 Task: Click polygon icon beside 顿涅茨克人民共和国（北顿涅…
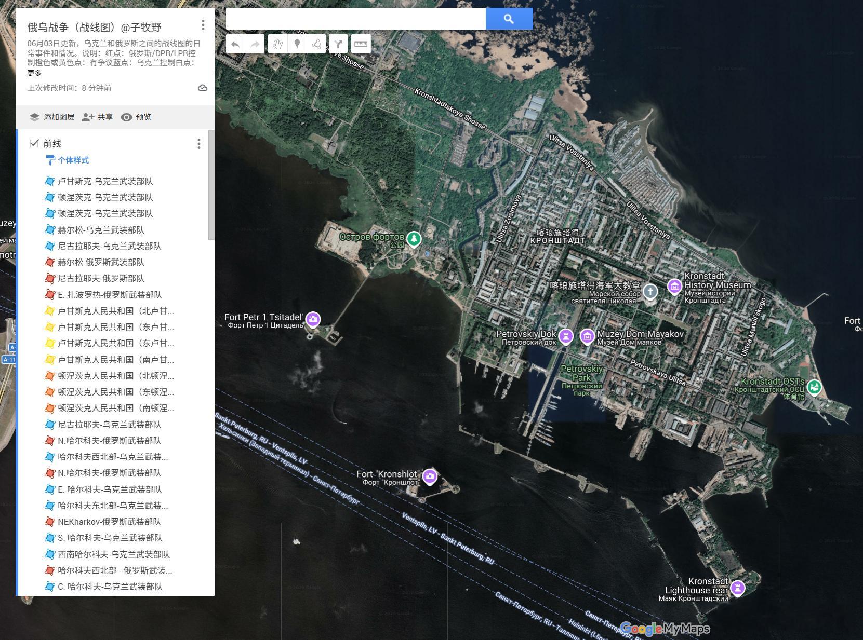click(x=50, y=376)
